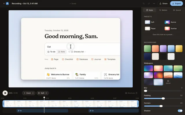Select the purple background swatch

[163, 49]
